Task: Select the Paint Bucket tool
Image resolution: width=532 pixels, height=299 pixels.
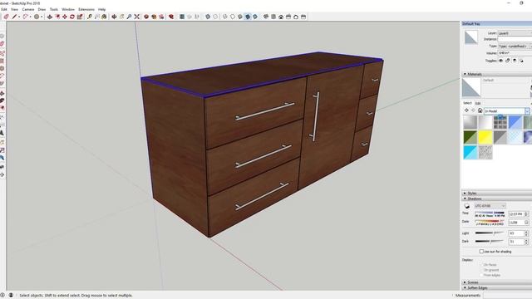Action: (x=104, y=17)
